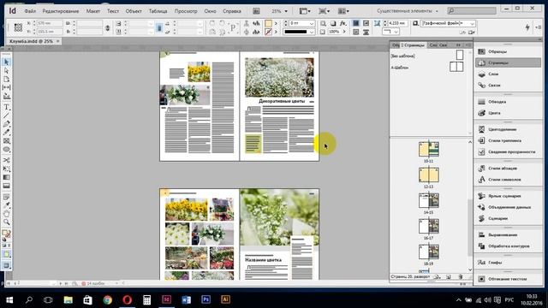Open the Редактирование menu

point(61,11)
